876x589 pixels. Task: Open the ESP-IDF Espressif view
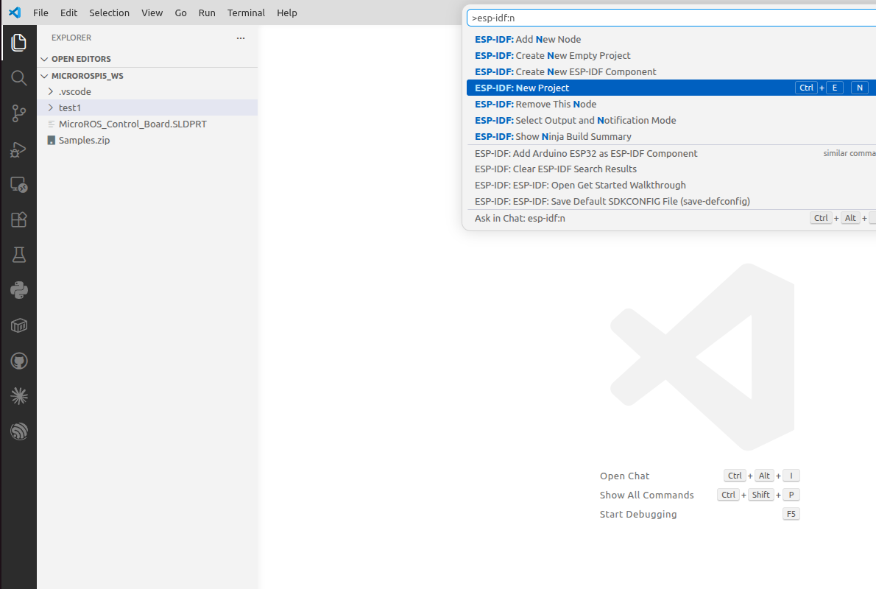(18, 431)
